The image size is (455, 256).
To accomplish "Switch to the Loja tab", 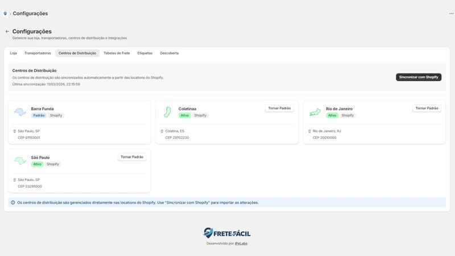I will coord(13,53).
